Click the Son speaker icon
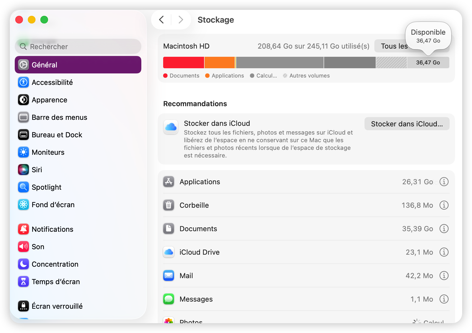472x333 pixels. pyautogui.click(x=23, y=246)
